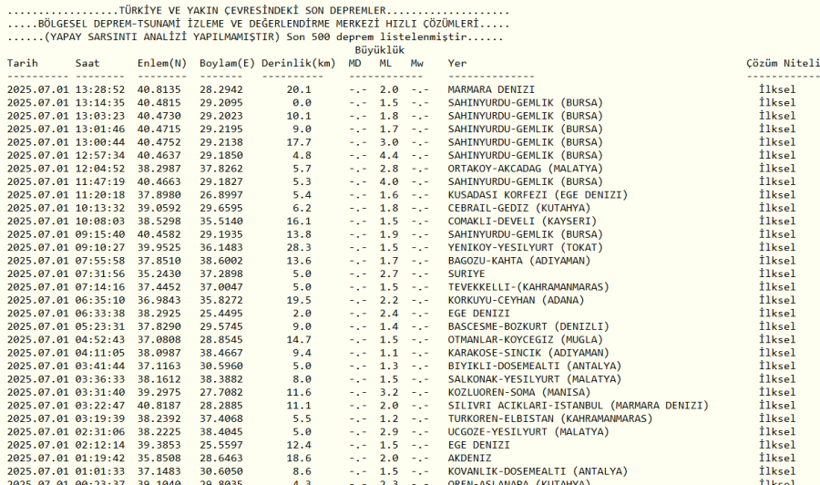Screen dimensions: 820x485
Task: Click the Büyüklük heading text
Action: [380, 50]
